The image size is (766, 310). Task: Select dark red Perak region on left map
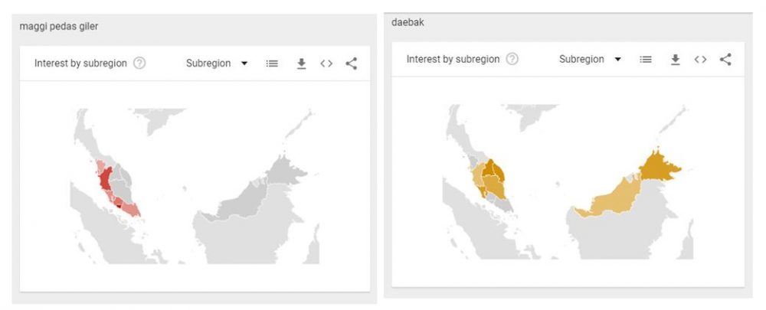pos(105,180)
